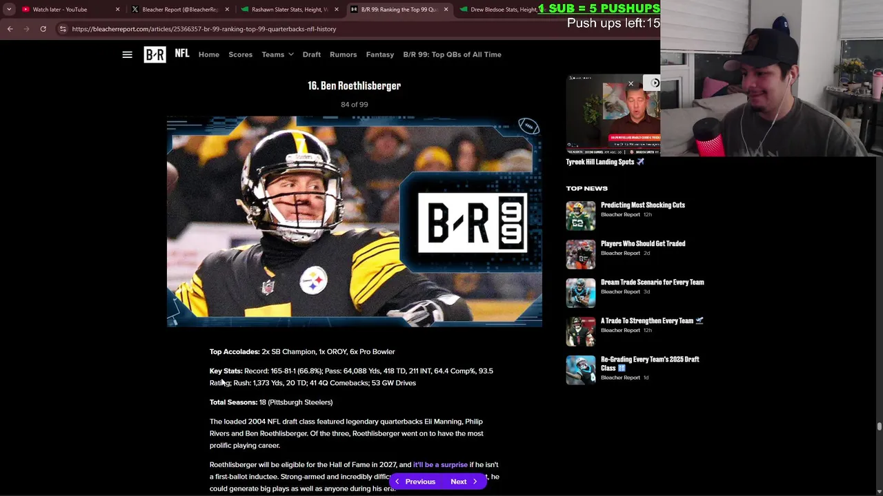Open Scores in nav bar
This screenshot has width=883, height=496.
[x=241, y=54]
